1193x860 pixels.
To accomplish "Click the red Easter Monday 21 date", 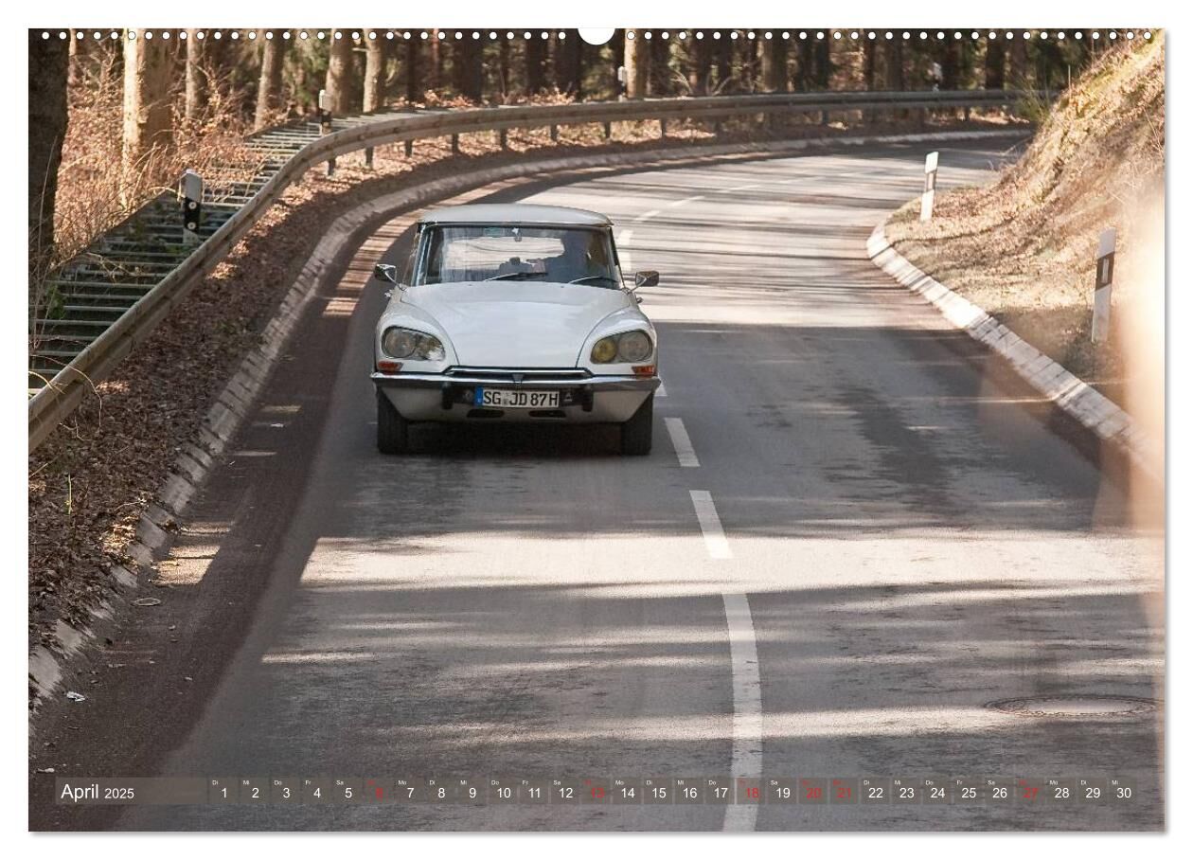I will coord(844,792).
